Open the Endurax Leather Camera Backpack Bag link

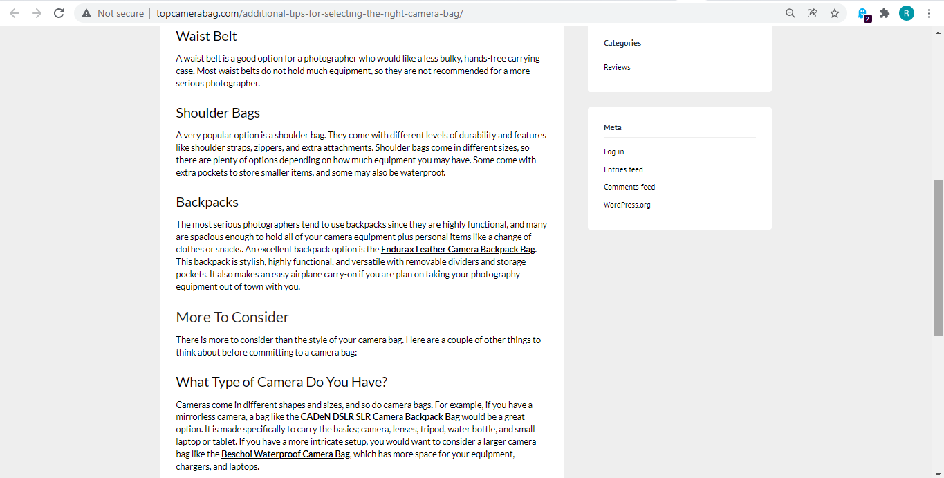(x=458, y=249)
